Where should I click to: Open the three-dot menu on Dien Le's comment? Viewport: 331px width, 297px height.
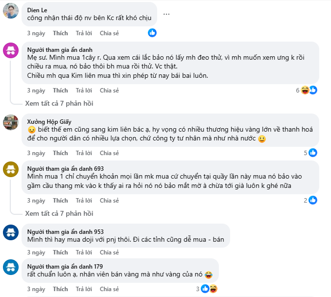click(x=166, y=14)
